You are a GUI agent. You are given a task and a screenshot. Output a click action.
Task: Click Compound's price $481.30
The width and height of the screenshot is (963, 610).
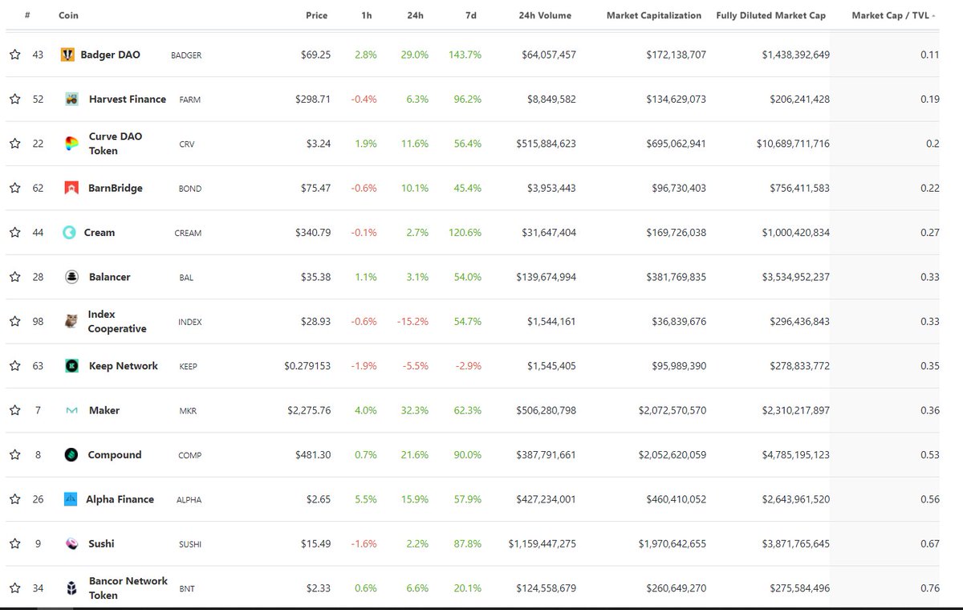pyautogui.click(x=313, y=454)
